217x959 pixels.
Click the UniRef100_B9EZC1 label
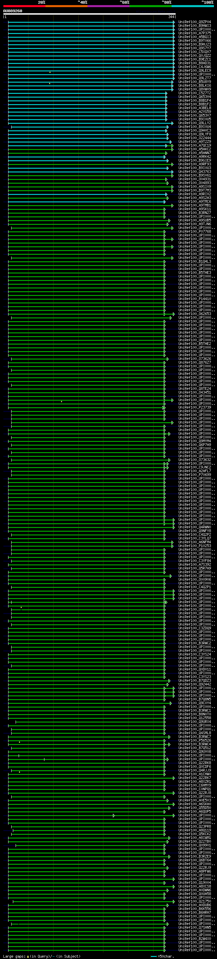pyautogui.click(x=195, y=59)
